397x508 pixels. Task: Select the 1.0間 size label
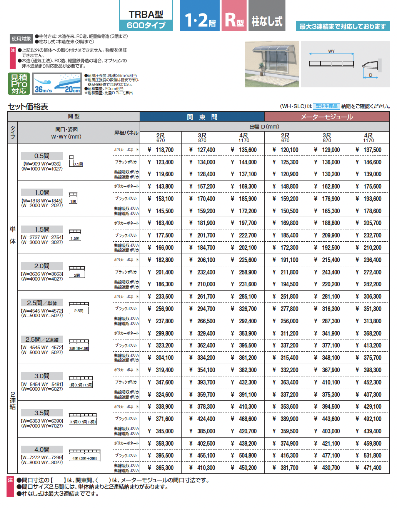click(x=42, y=192)
